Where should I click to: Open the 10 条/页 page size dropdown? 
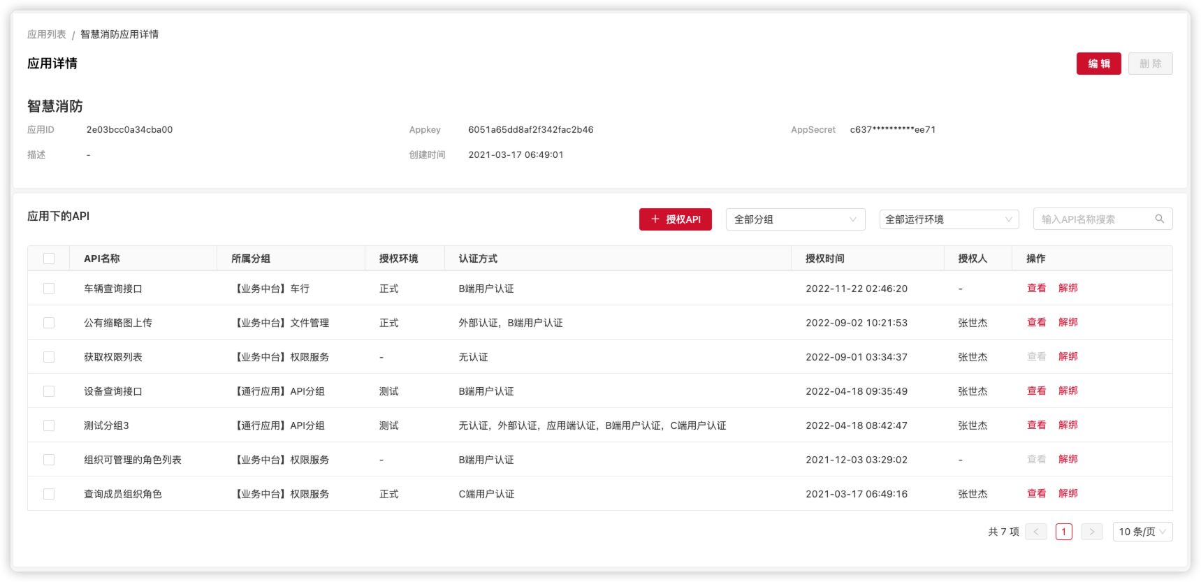1143,532
